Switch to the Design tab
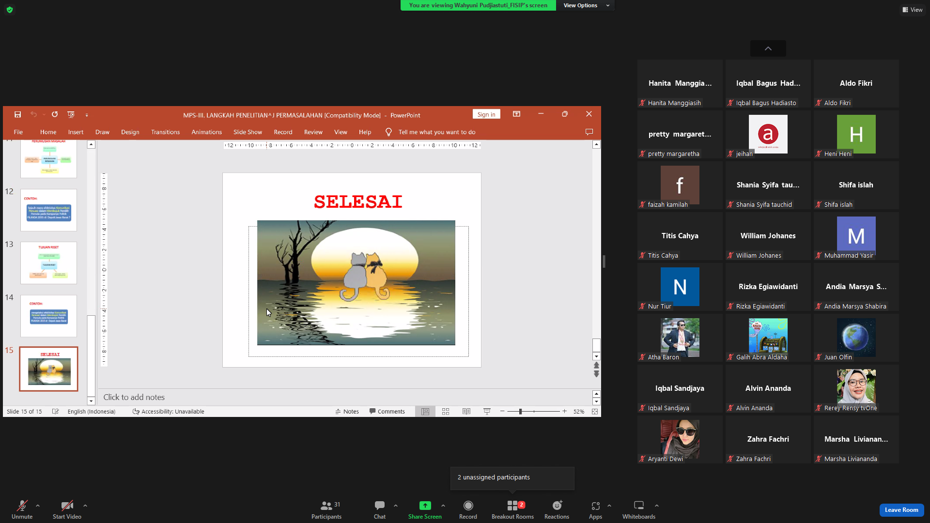The image size is (930, 523). (x=130, y=132)
